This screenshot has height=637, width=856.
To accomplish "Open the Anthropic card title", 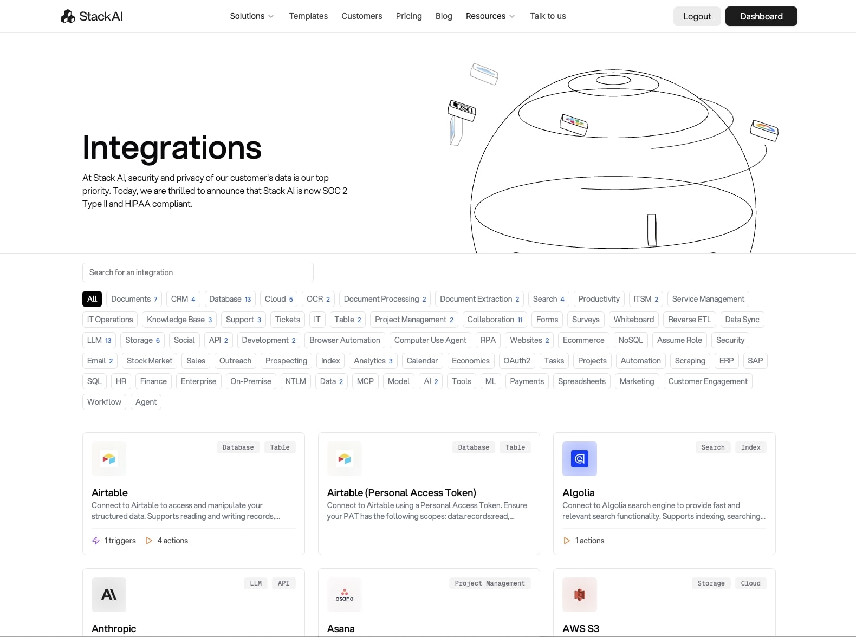I will pyautogui.click(x=114, y=629).
